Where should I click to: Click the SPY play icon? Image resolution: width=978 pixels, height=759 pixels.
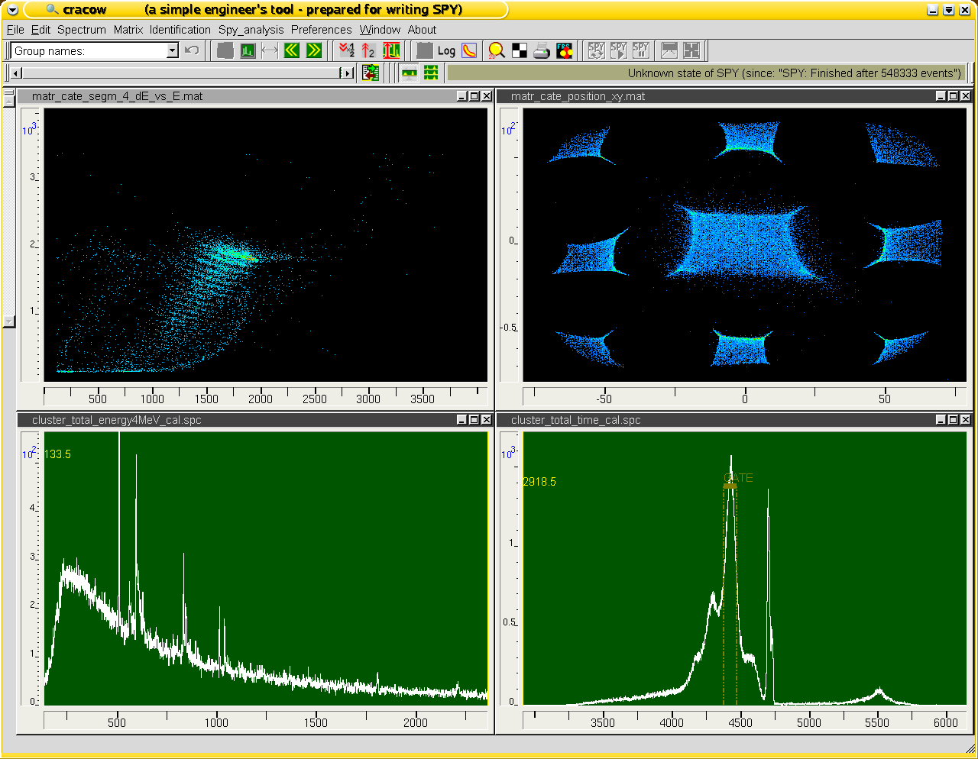[x=619, y=51]
